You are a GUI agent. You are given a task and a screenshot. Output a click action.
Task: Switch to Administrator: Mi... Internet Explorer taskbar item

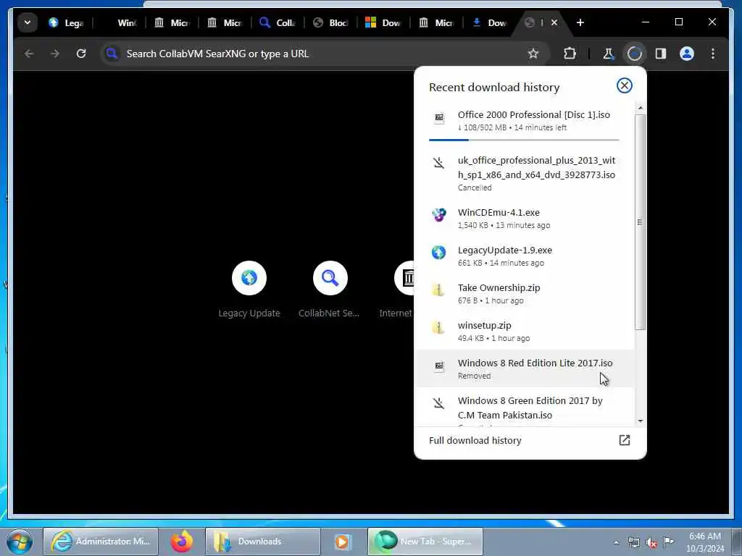[x=100, y=542]
